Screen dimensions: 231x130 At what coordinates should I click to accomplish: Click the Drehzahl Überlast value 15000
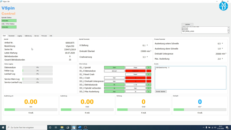pyautogui.click(x=144, y=51)
